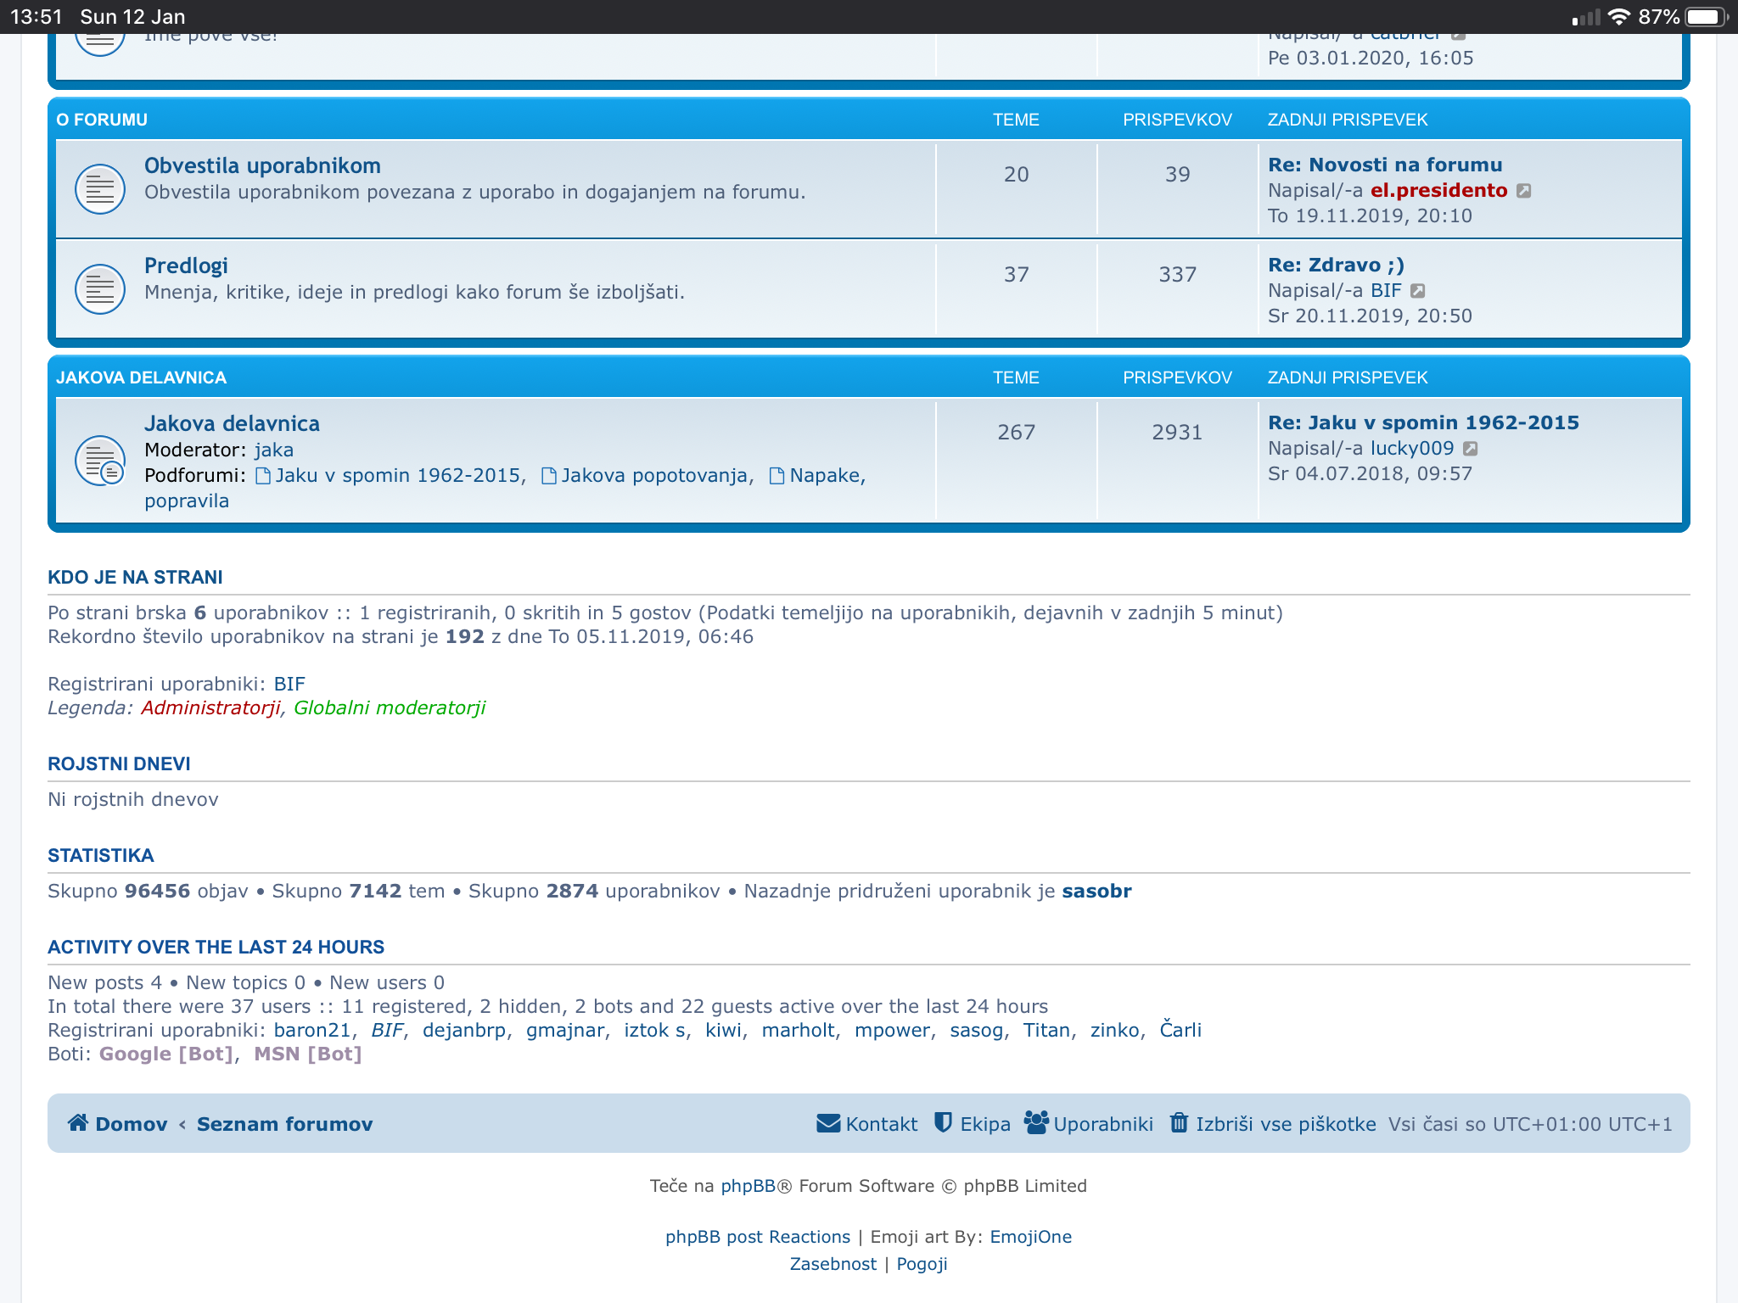Open the Obvestila uporabnikom forum
Image resolution: width=1738 pixels, height=1303 pixels.
pyautogui.click(x=262, y=165)
